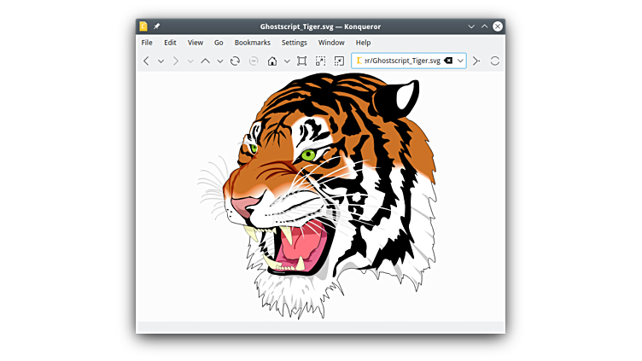
Task: Click the dashed selection square toolbar icon
Action: click(320, 61)
